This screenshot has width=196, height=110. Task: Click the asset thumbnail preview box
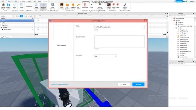click(x=61, y=32)
